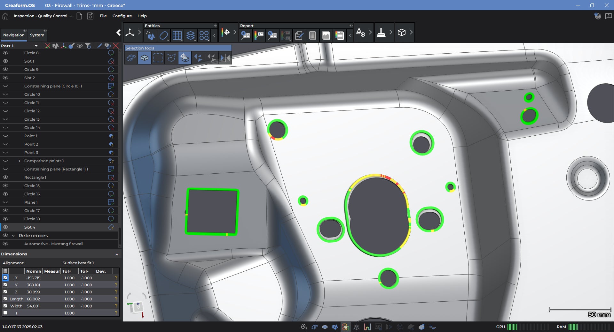Click the circle pattern entity tool
The image size is (614, 332).
pos(204,35)
